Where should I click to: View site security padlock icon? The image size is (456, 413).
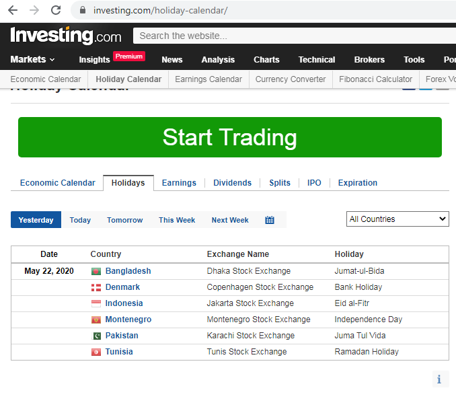click(83, 11)
